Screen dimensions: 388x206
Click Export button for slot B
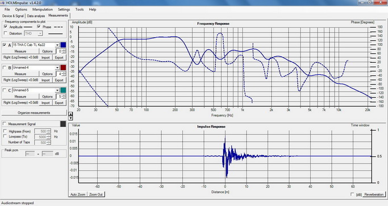[59, 80]
